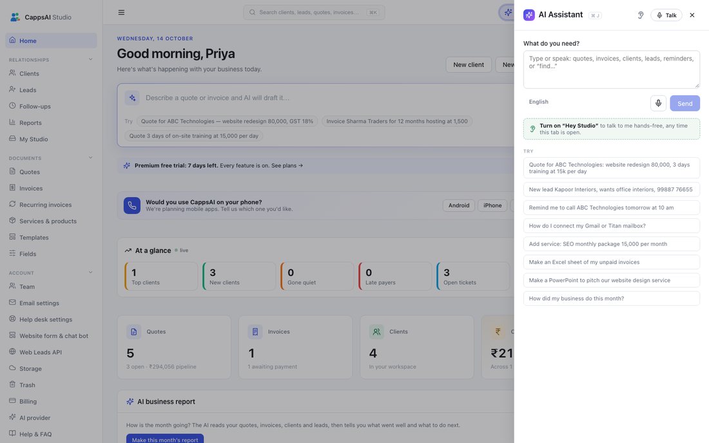Viewport: 709px width, 443px height.
Task: Close the AI Assistant panel
Action: point(692,15)
